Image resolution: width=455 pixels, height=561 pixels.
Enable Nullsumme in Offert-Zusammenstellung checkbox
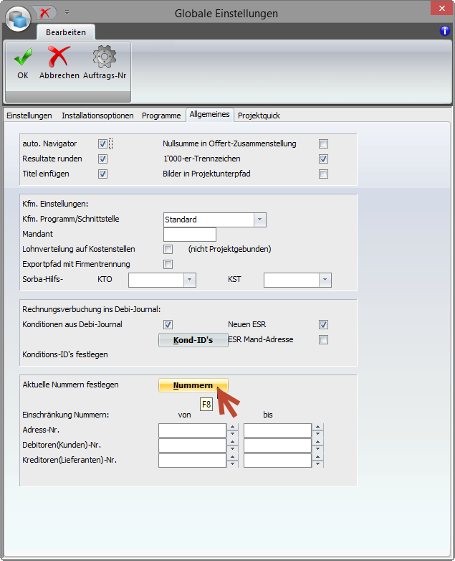(323, 143)
